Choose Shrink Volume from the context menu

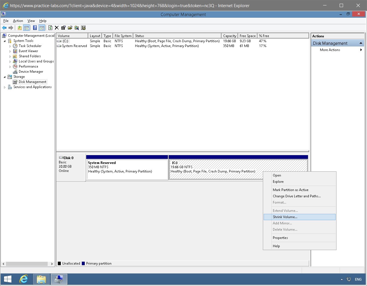click(x=285, y=217)
